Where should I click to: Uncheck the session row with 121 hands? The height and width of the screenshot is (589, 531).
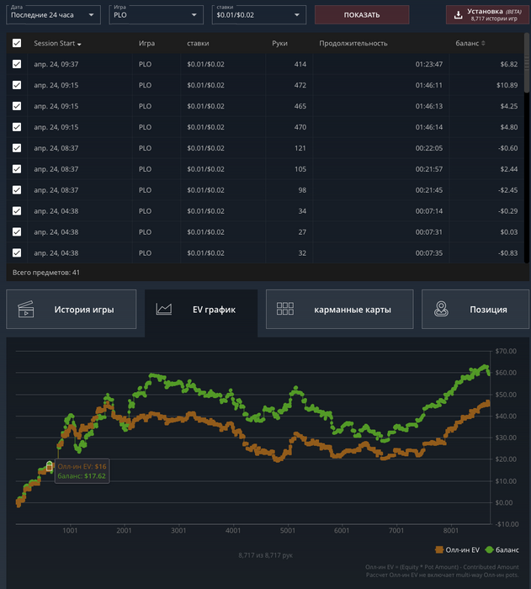click(x=17, y=148)
